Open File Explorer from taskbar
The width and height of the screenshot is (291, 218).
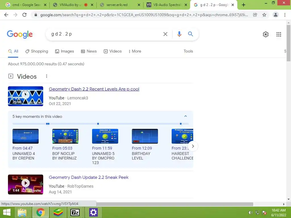[x=22, y=212]
